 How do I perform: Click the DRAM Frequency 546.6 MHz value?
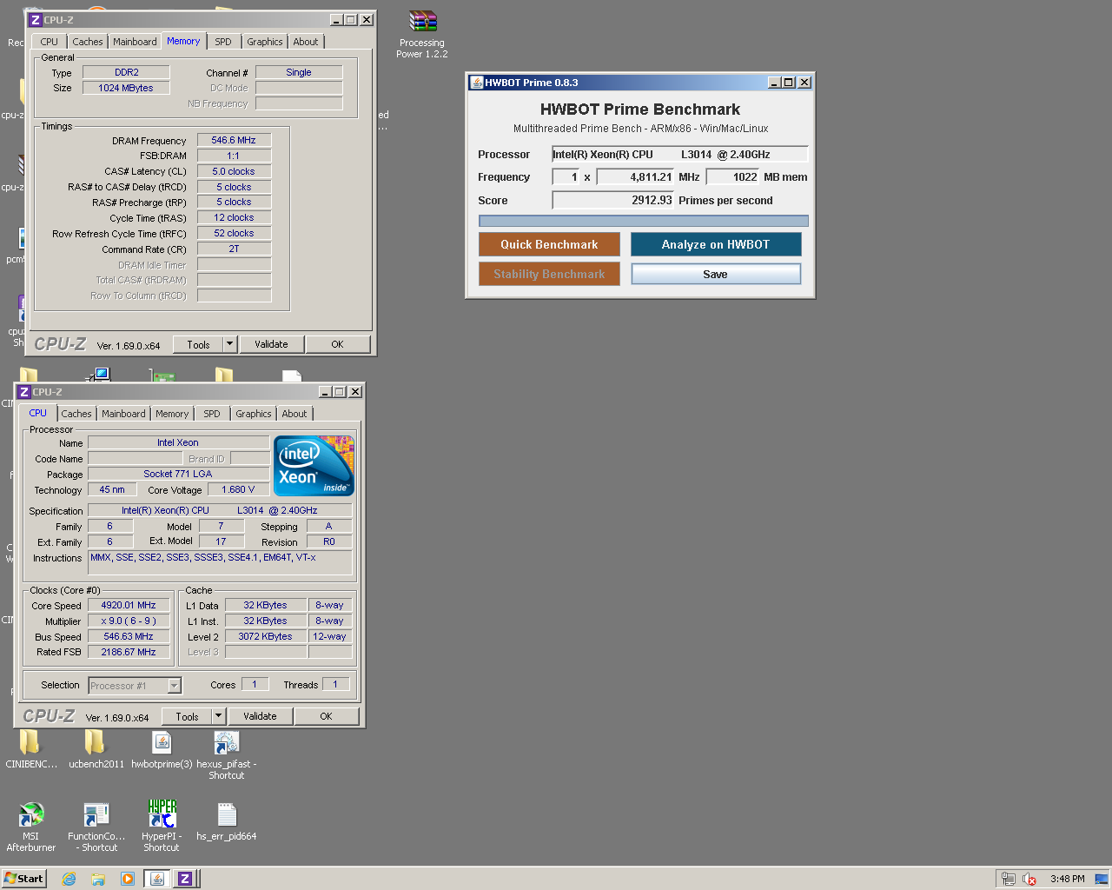click(234, 140)
